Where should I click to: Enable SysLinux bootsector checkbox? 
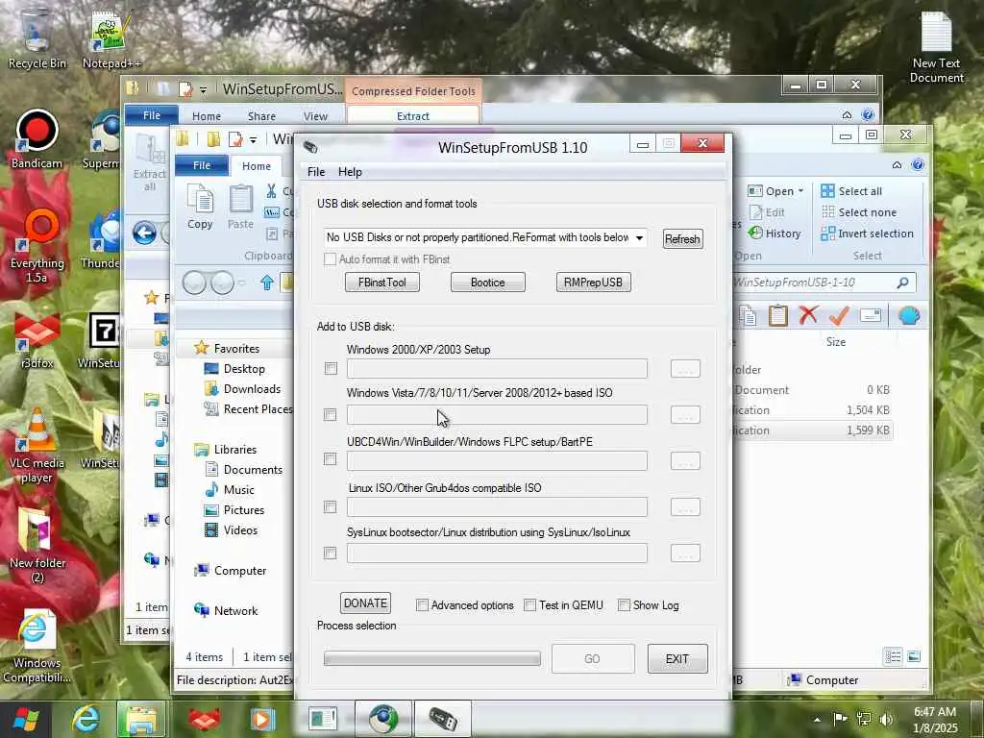331,553
